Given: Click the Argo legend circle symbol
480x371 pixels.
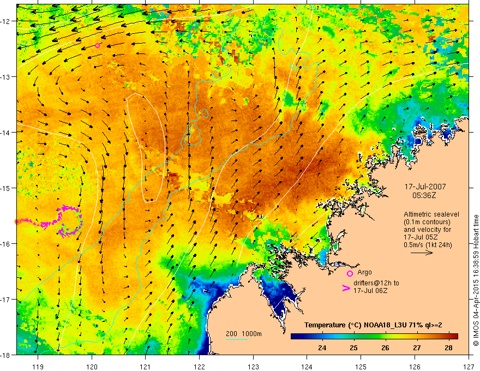Looking at the screenshot, I should pos(350,273).
